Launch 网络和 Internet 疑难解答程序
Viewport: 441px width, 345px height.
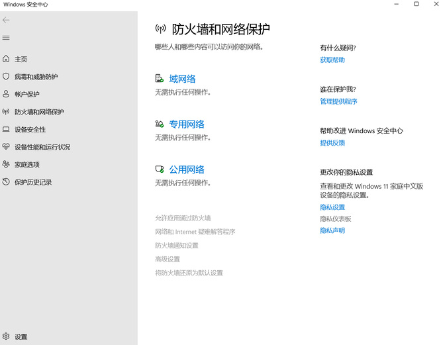(195, 232)
